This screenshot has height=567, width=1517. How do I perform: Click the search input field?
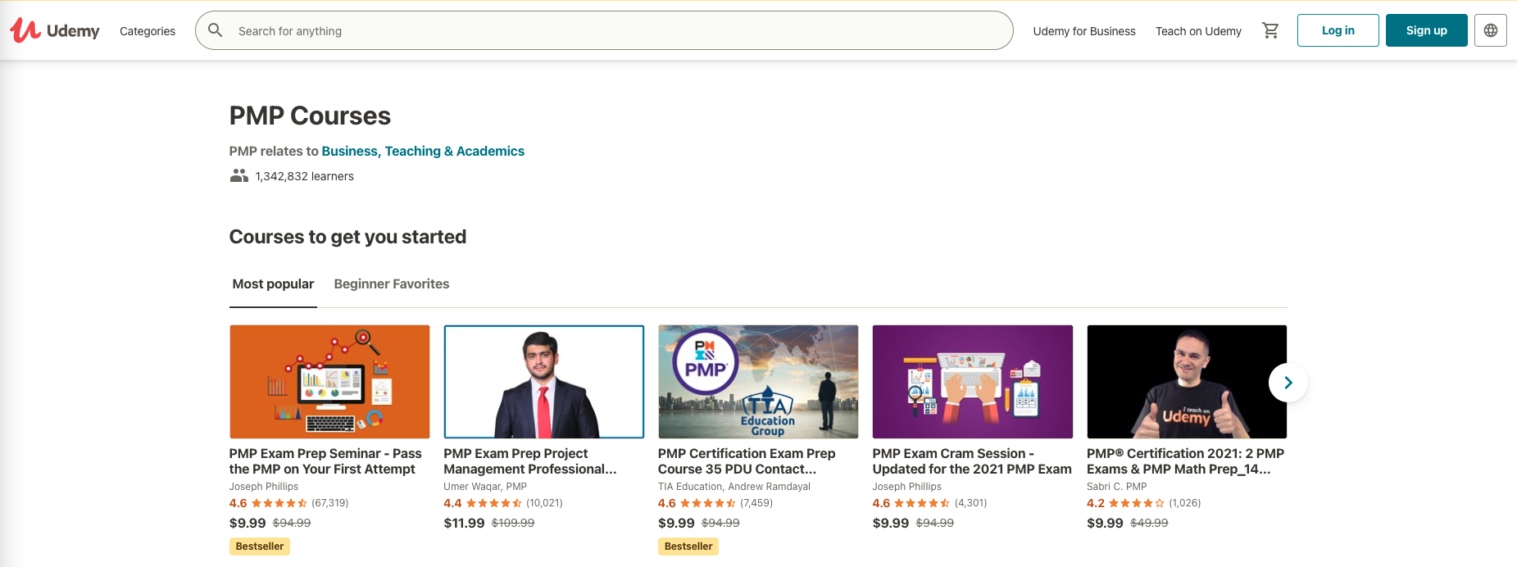(x=574, y=30)
